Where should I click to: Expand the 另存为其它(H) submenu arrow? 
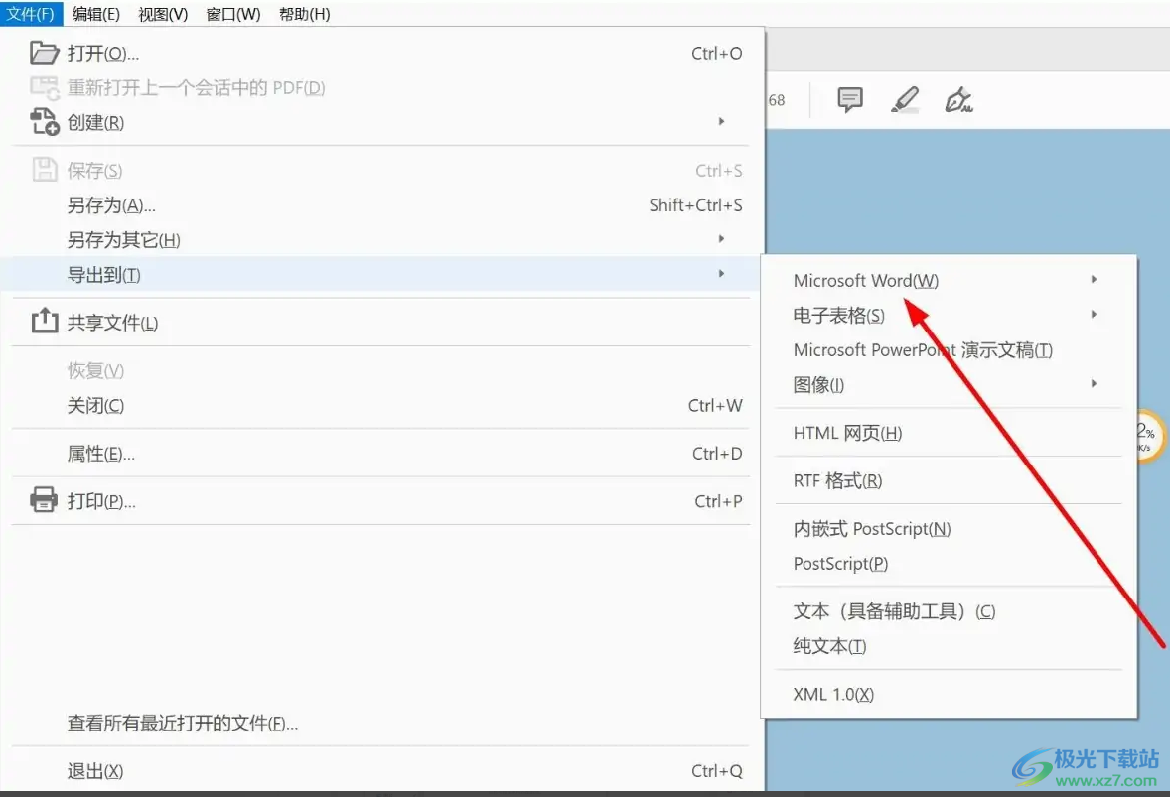721,239
